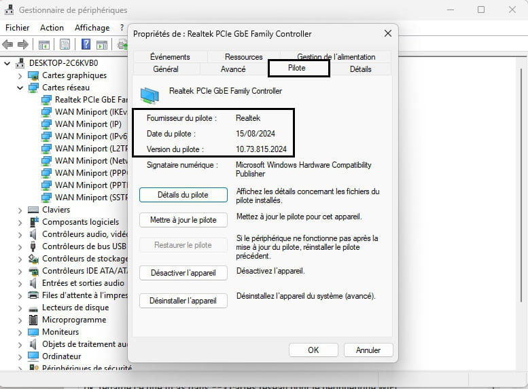The height and width of the screenshot is (389, 528).
Task: Select WAN Miniport (IPv6) tree item
Action: [84, 136]
